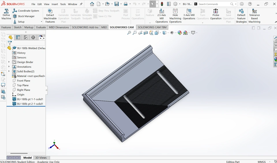Click the Edit Appearance icon
This screenshot has width=277, height=163.
180,33
